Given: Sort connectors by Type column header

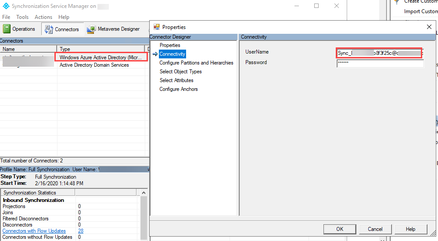Looking at the screenshot, I should click(x=101, y=49).
